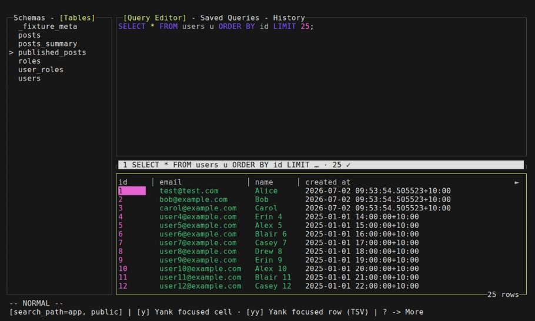
Task: Select the user6@example.com cell
Action: point(198,234)
